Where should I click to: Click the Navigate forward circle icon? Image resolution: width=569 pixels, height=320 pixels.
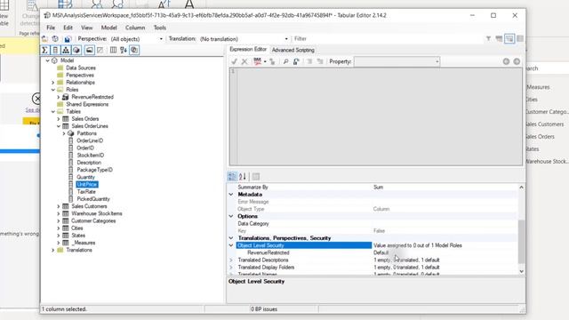pos(517,61)
